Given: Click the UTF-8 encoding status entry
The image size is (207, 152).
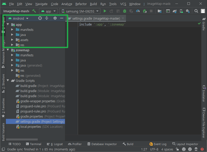Looking at the screenshot, I should [x=154, y=149].
